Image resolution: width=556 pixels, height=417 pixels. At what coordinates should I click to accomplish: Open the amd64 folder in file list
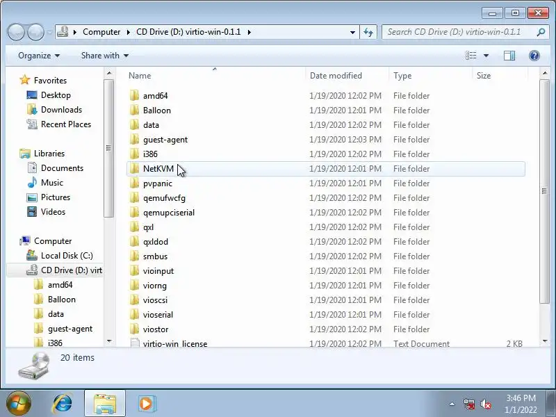(155, 96)
